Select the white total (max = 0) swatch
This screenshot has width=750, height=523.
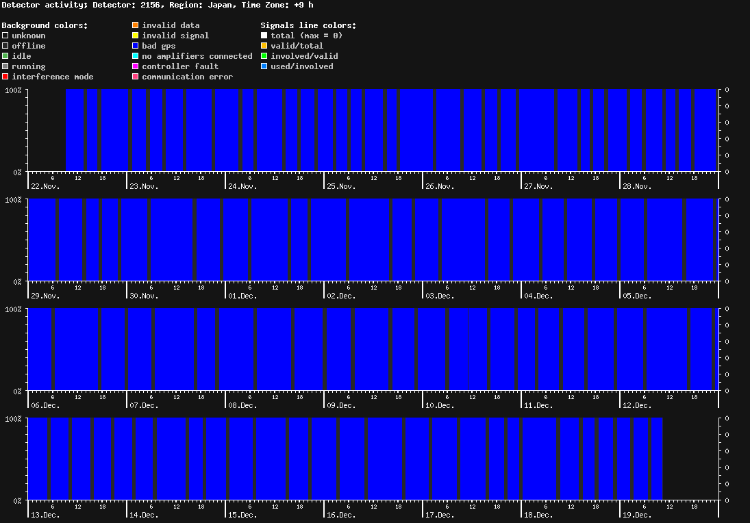tap(264, 36)
